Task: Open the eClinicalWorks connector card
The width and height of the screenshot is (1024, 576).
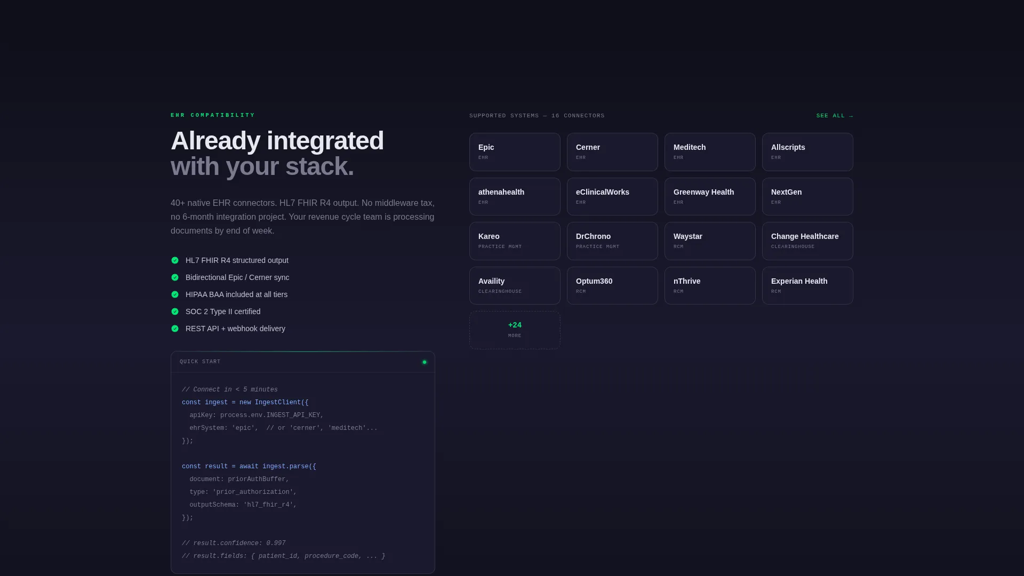Action: click(612, 196)
